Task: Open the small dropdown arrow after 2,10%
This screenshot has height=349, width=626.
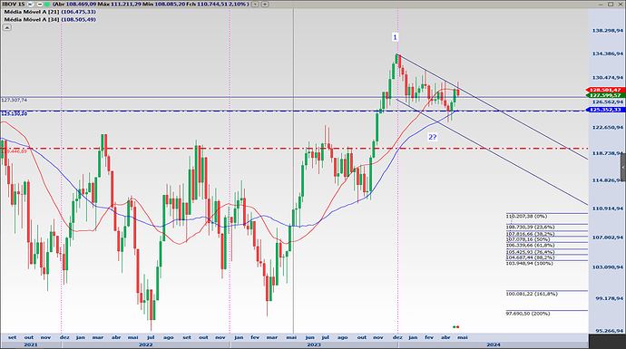Action: (x=255, y=4)
